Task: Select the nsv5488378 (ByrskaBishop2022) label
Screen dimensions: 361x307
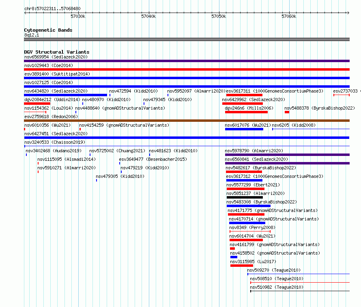Action: 320,108
